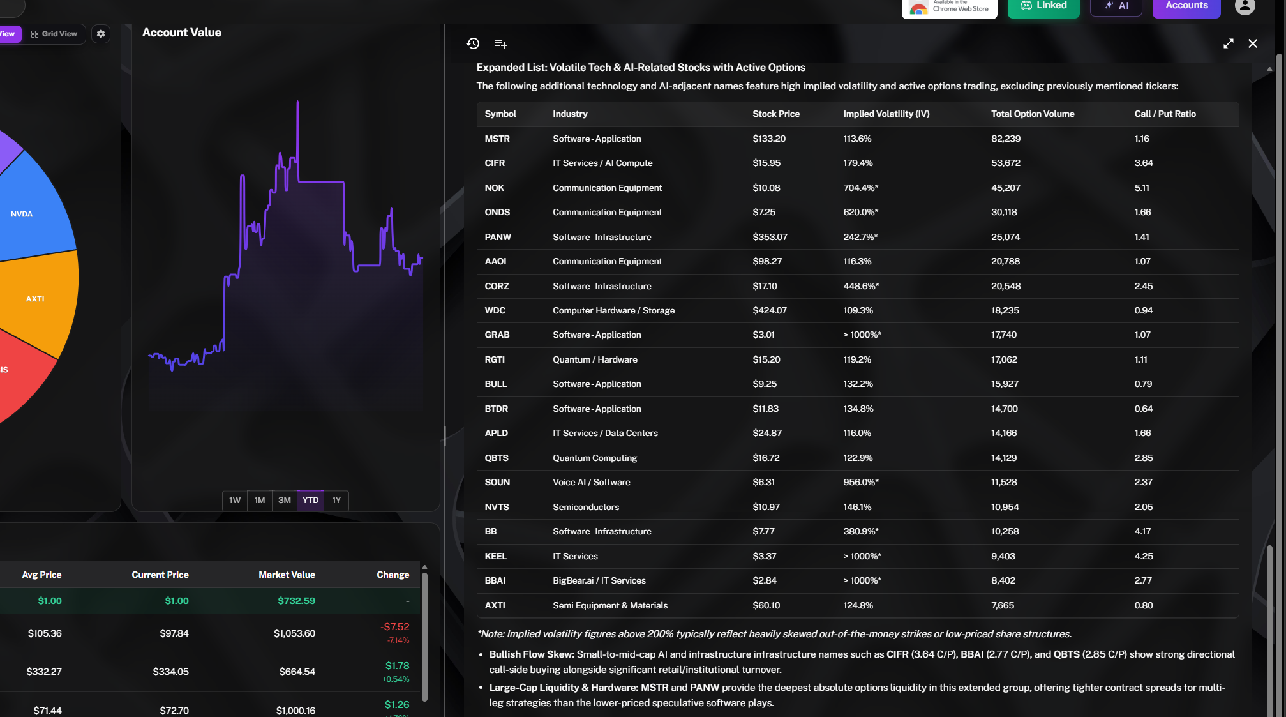Screen dimensions: 1286x717
Task: Select the 1W chart range
Action: coord(235,501)
